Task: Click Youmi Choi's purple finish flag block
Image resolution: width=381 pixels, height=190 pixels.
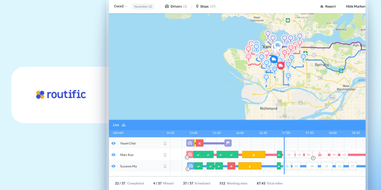Action: pyautogui.click(x=228, y=143)
